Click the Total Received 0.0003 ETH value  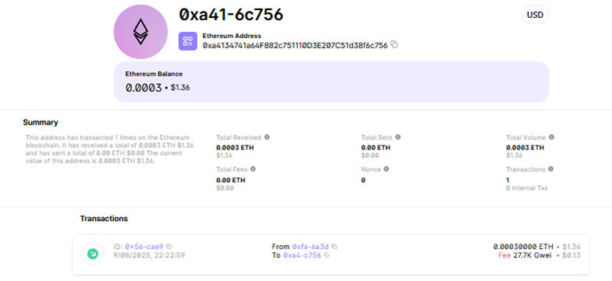click(x=236, y=148)
